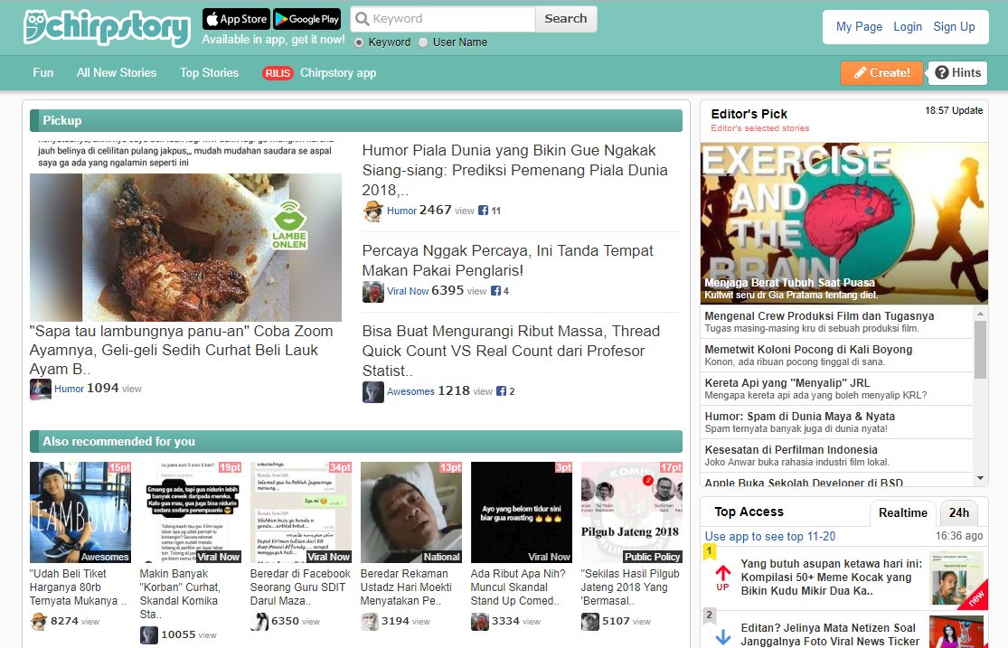Click avatar beside 5107 view count
Viewport: 1008px width, 648px height.
tap(590, 622)
